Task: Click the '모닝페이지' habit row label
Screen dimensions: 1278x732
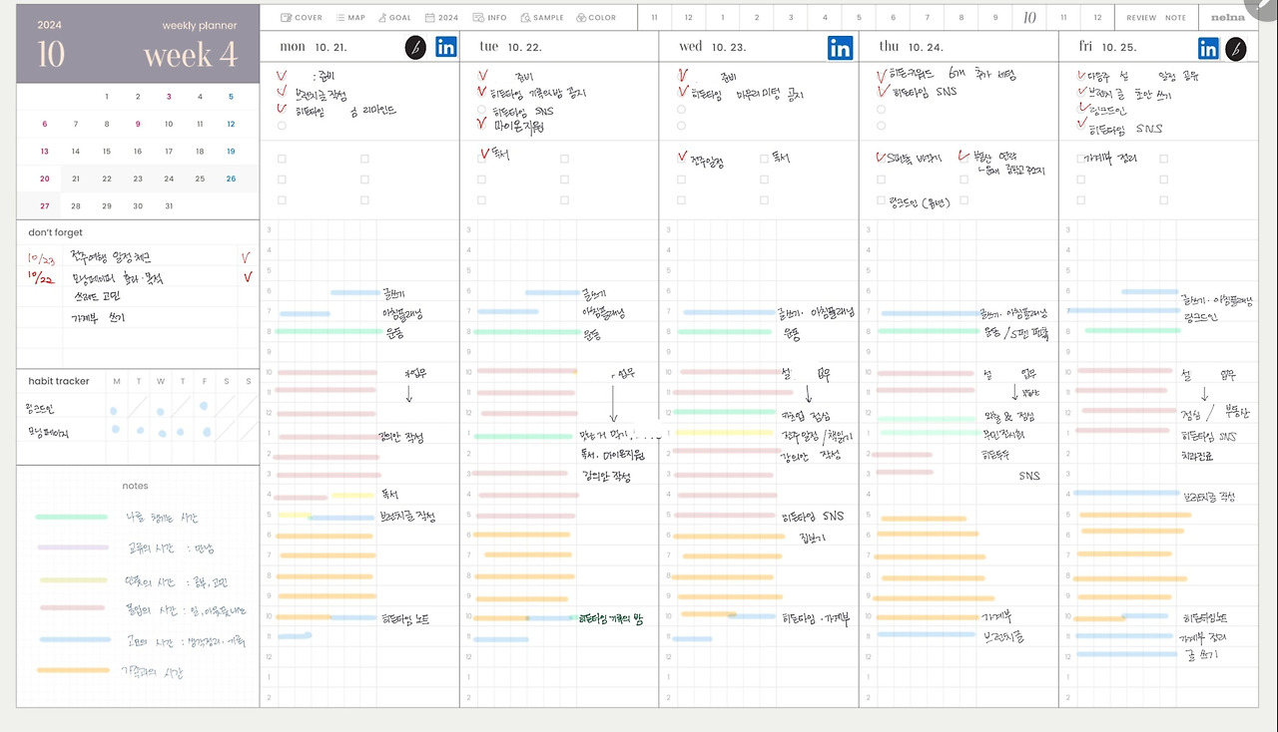Action: (47, 431)
